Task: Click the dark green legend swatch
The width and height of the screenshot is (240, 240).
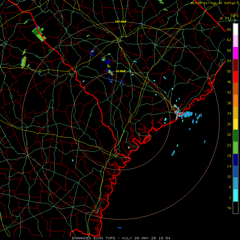Action: (x=235, y=136)
